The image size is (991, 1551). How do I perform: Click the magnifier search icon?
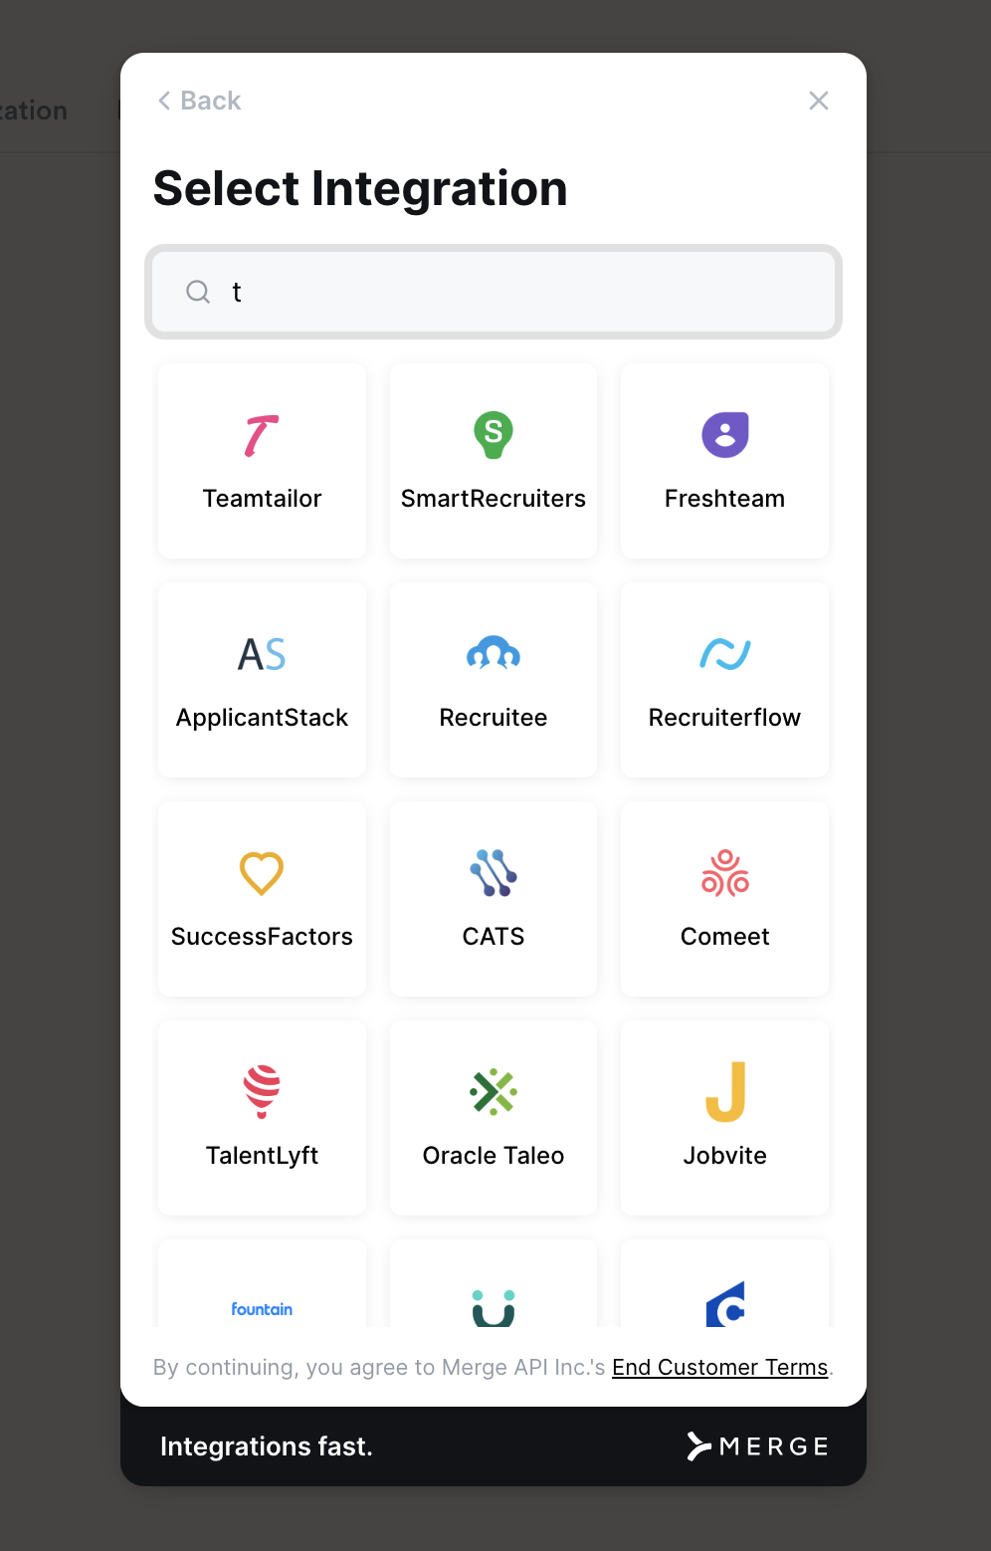pos(198,292)
